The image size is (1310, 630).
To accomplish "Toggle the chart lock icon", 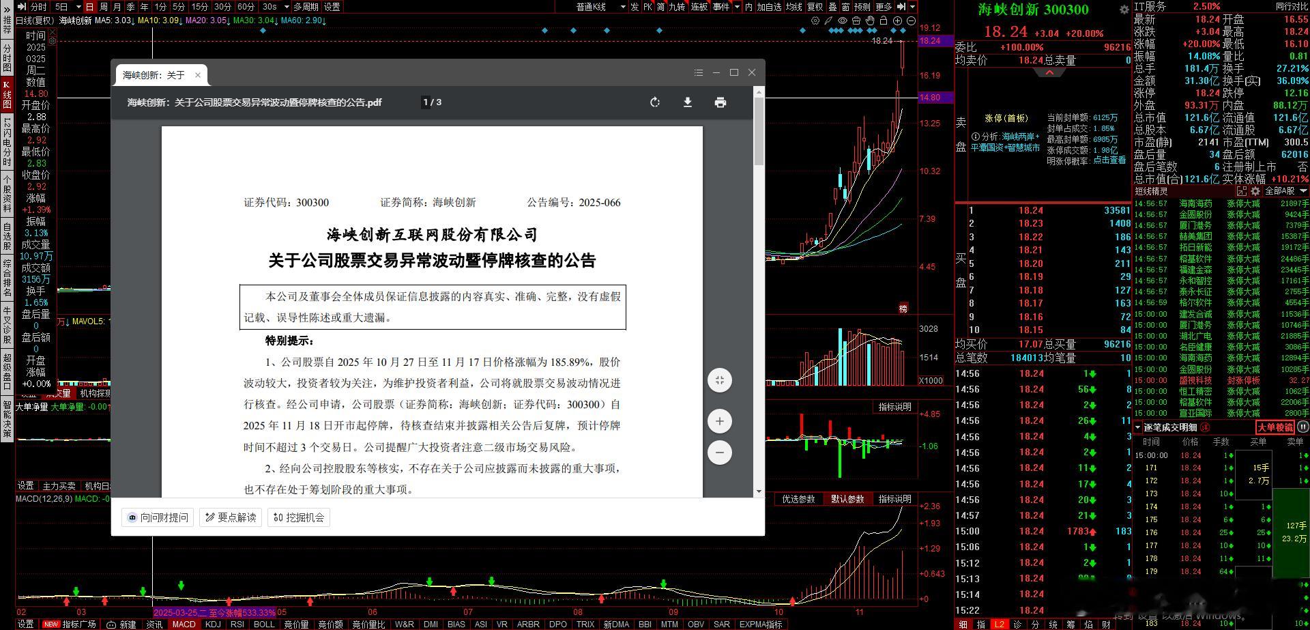I will (x=884, y=21).
